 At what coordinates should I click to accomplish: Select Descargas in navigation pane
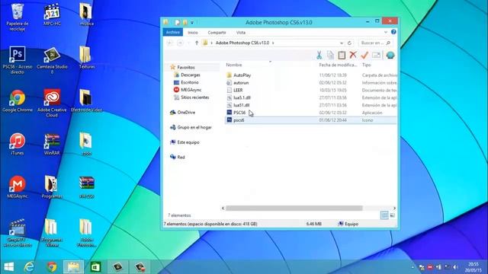pos(190,75)
